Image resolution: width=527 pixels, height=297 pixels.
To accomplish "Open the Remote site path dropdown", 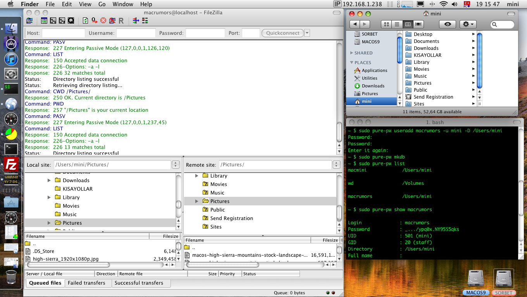I will (x=336, y=165).
